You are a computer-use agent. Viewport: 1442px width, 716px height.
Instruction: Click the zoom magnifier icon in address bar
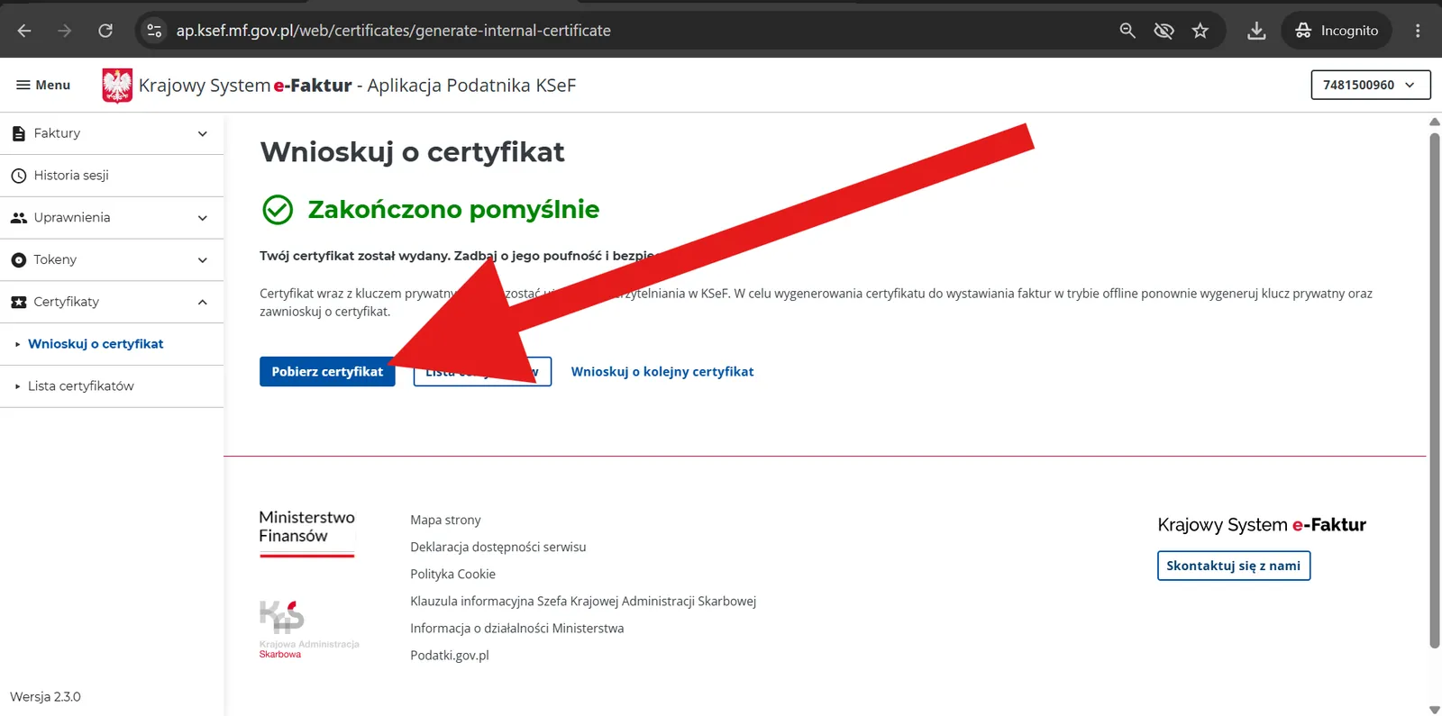click(1127, 31)
